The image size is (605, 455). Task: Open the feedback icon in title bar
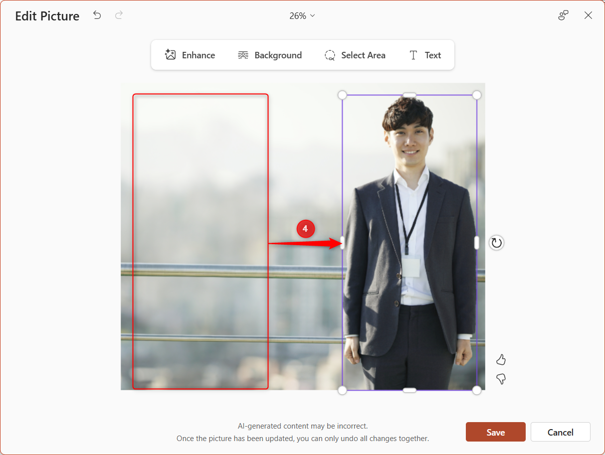tap(563, 15)
